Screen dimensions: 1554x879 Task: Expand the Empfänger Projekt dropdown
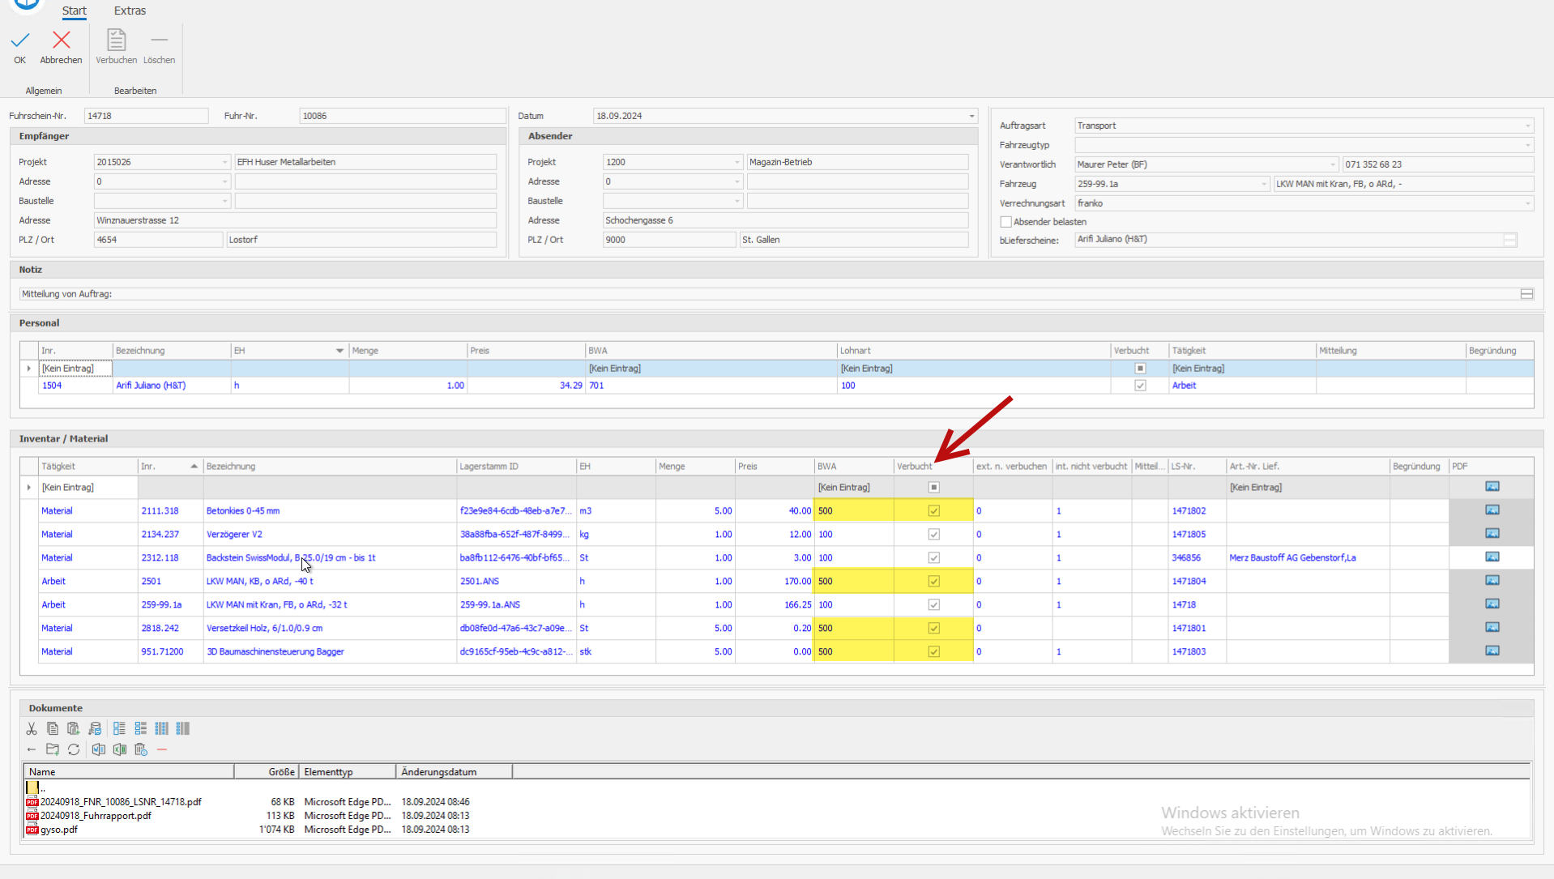point(224,162)
